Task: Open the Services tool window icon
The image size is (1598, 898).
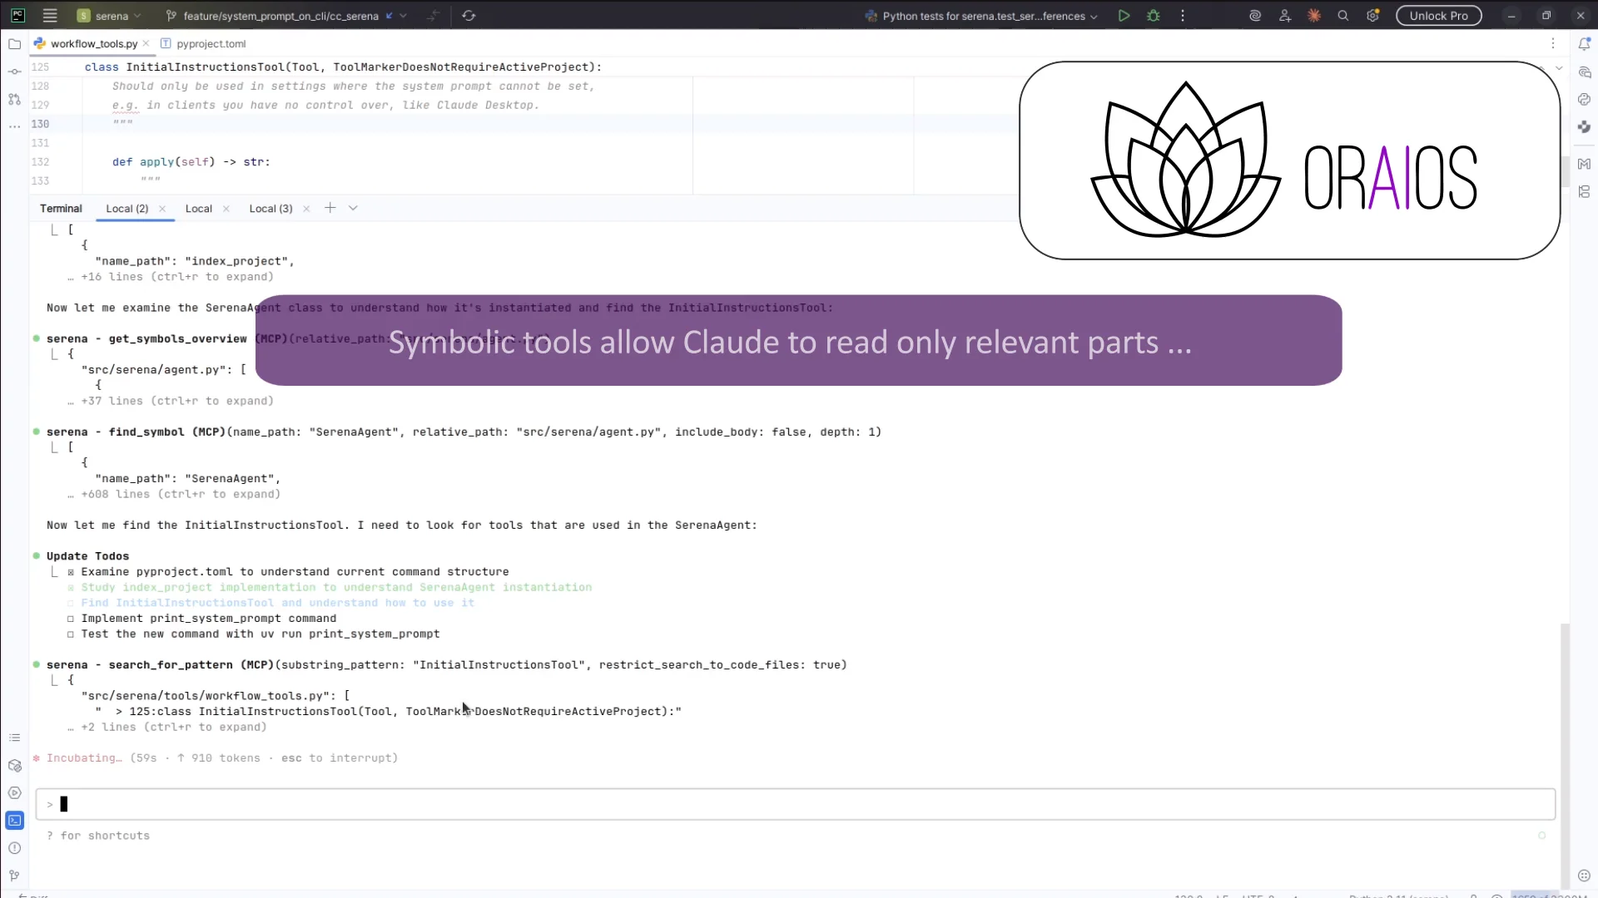Action: coord(14,793)
